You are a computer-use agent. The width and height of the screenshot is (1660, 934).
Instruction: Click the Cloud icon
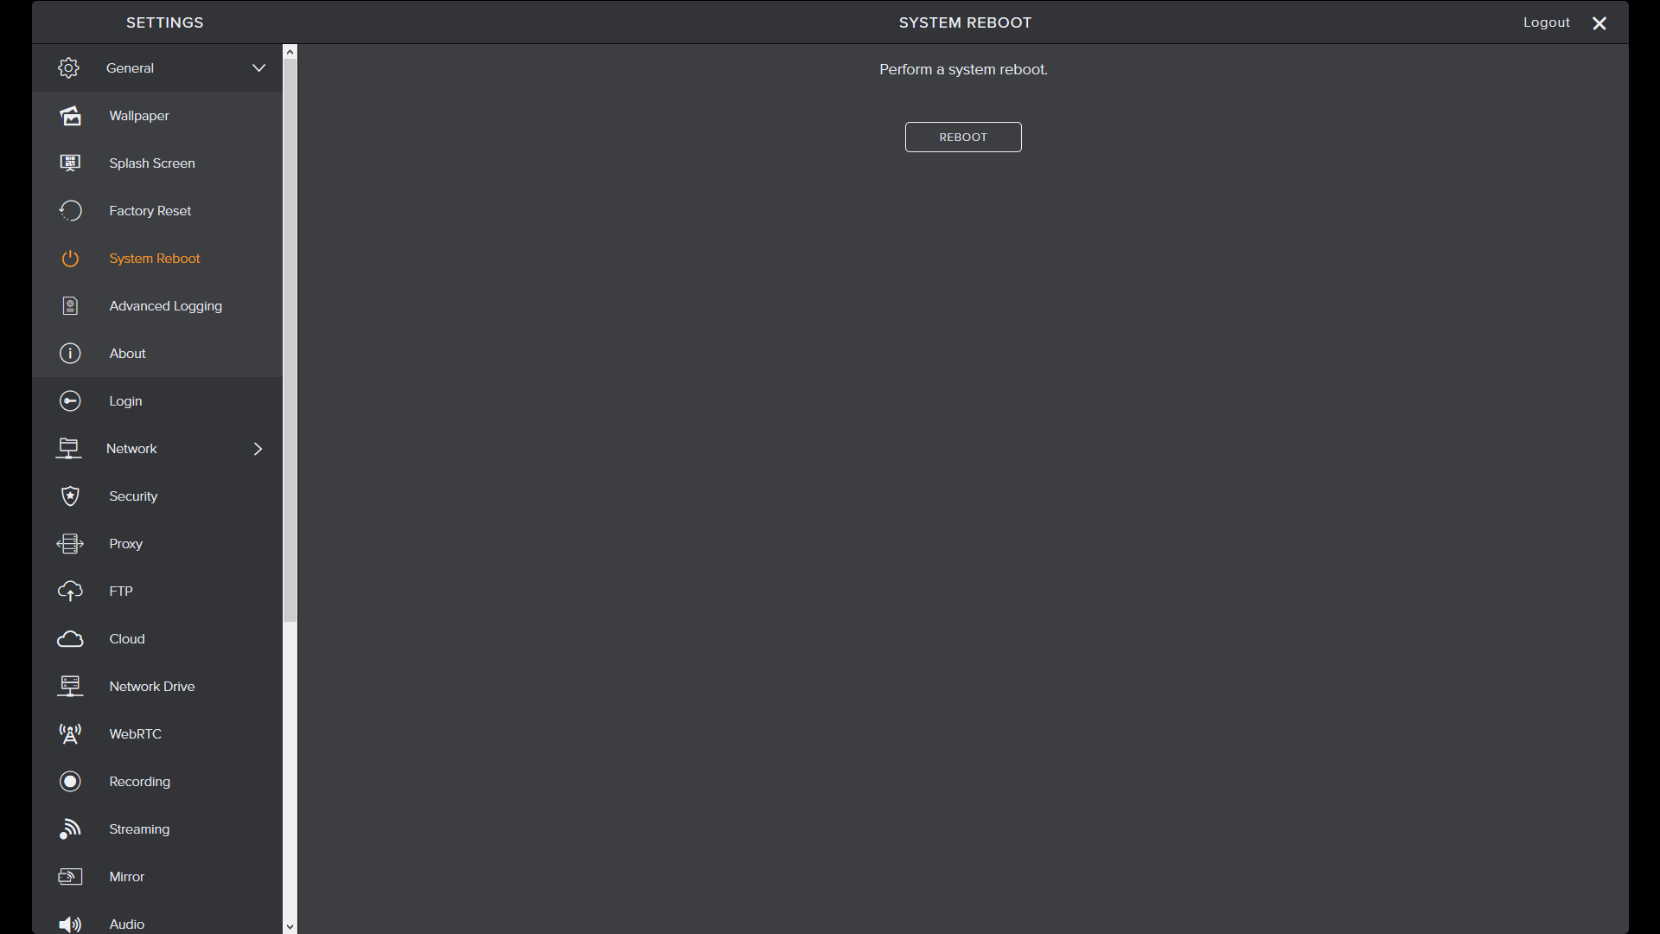70,638
